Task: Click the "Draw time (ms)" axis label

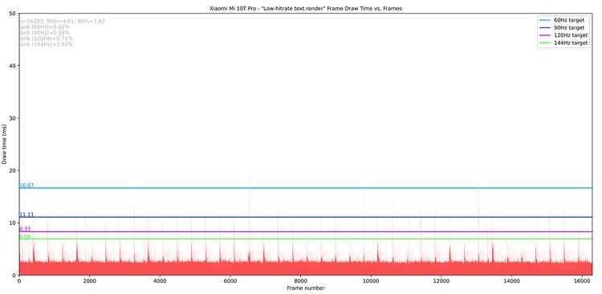Action: [x=4, y=144]
